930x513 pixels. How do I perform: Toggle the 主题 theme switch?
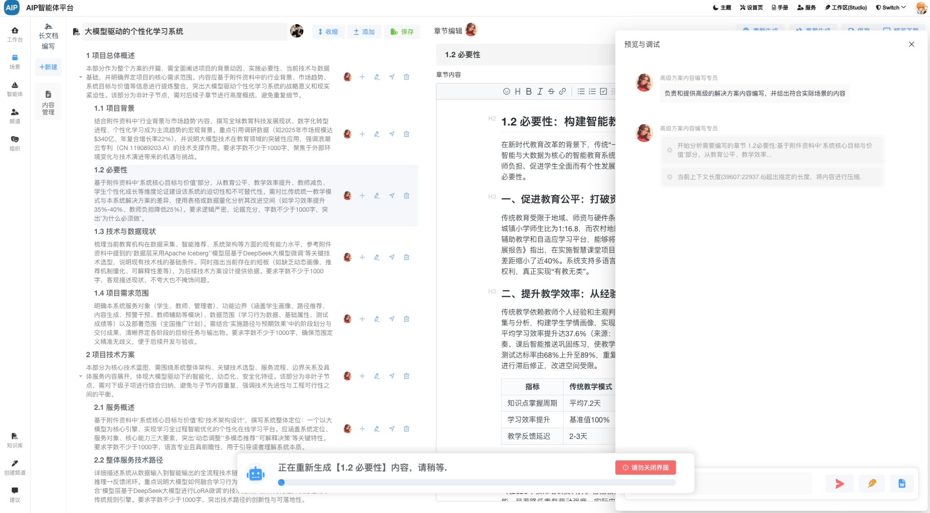[722, 8]
